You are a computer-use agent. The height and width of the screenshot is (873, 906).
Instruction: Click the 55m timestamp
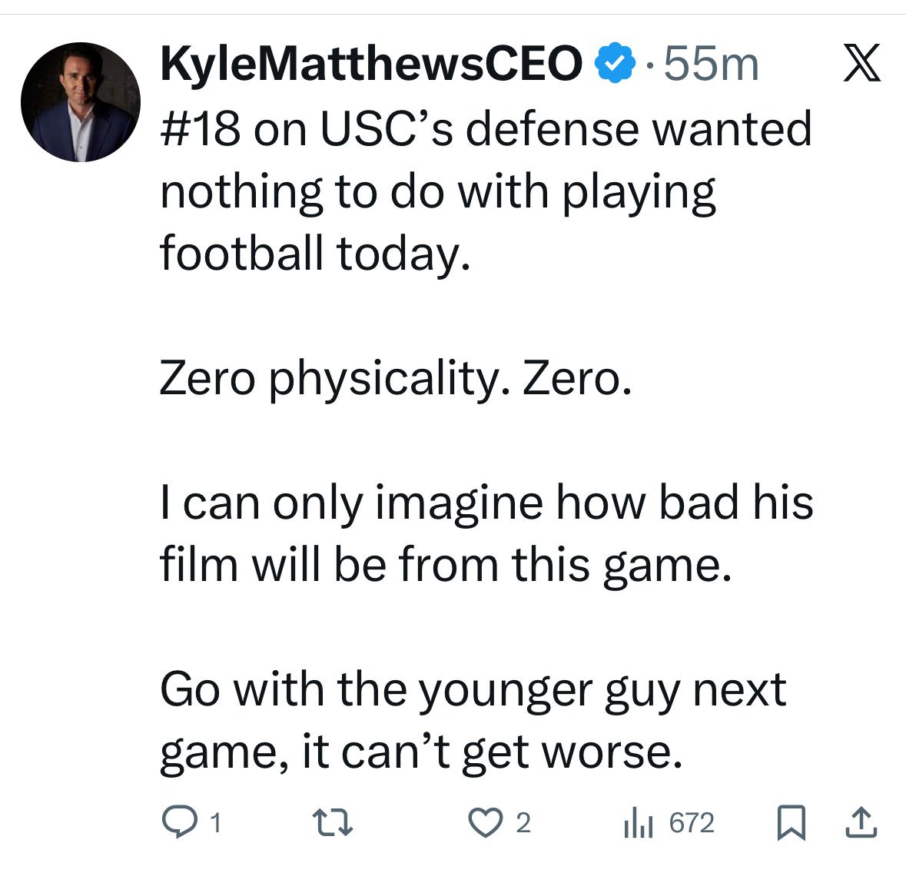pos(710,63)
